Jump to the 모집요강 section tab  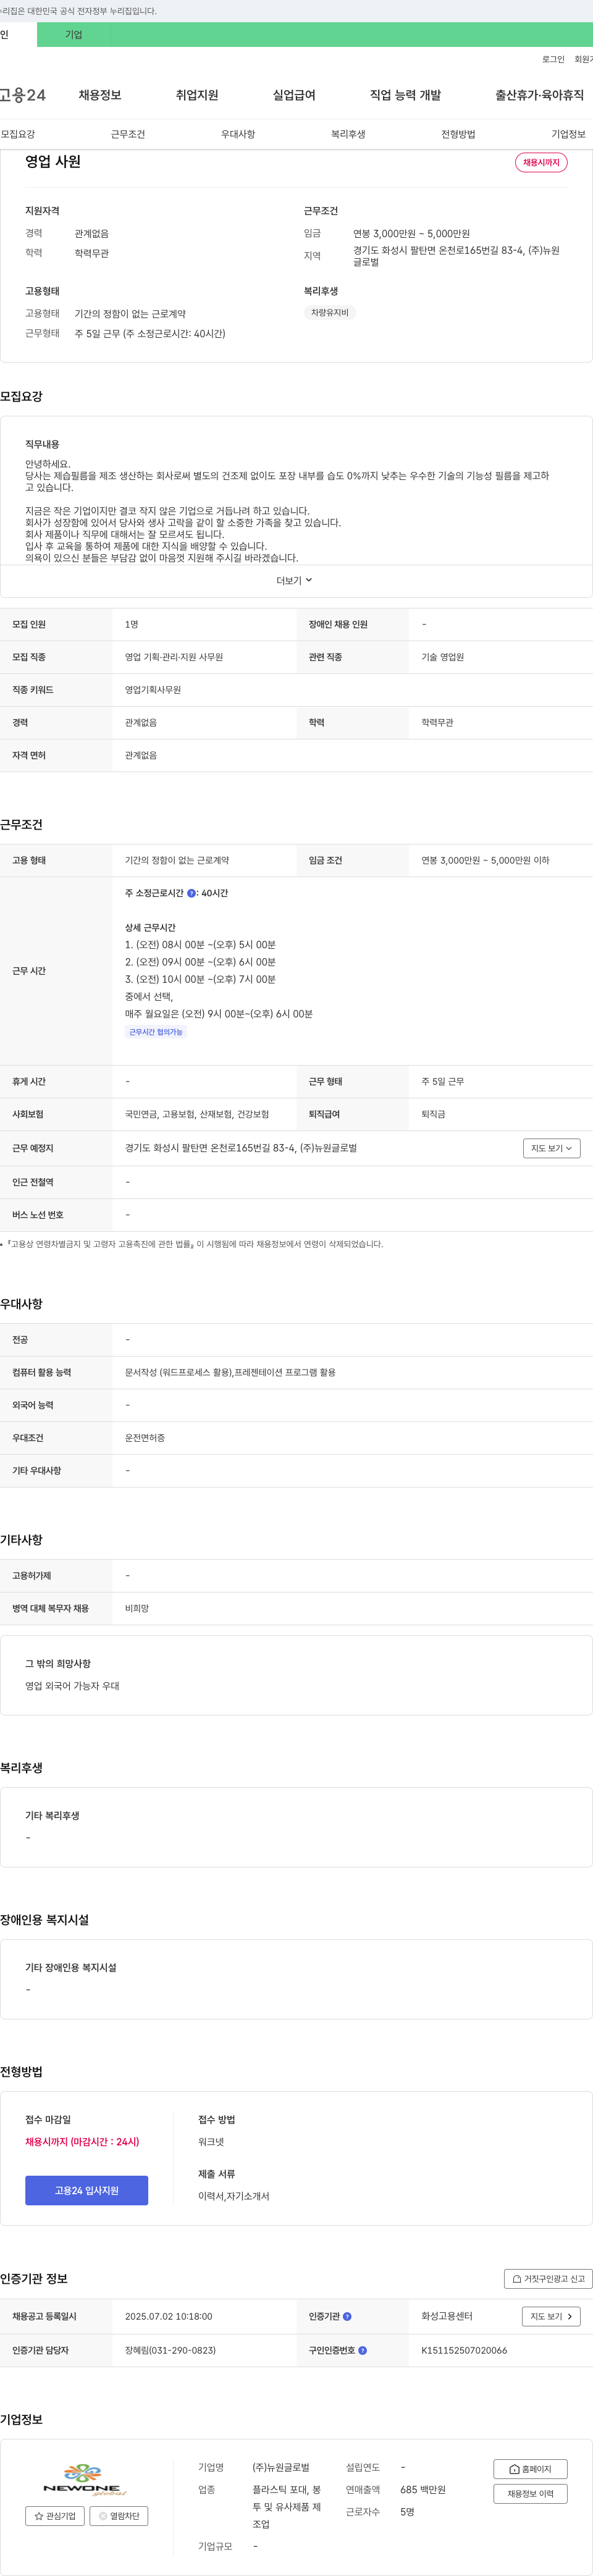coord(18,134)
